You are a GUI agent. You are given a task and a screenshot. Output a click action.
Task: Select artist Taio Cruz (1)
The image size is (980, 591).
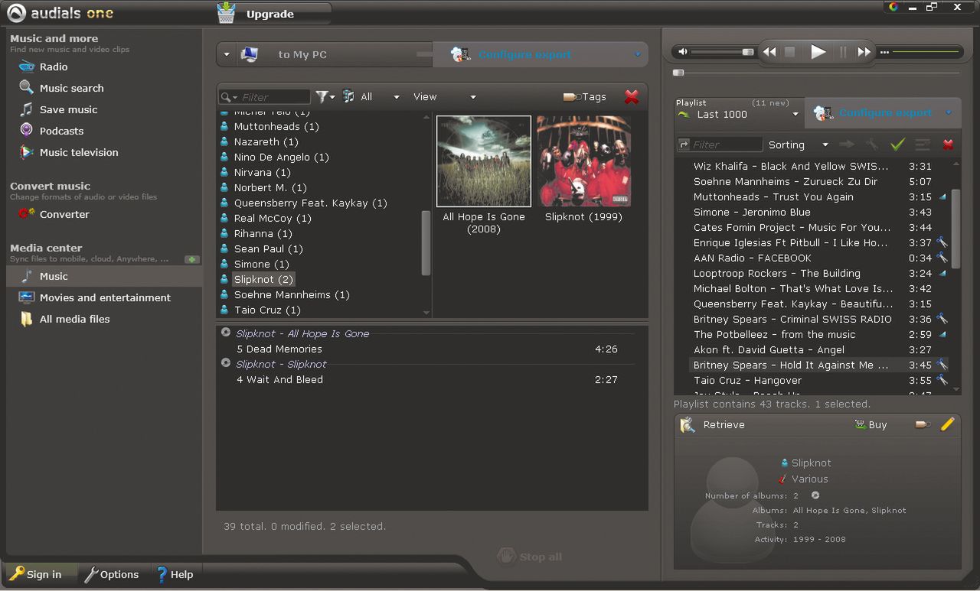click(267, 310)
